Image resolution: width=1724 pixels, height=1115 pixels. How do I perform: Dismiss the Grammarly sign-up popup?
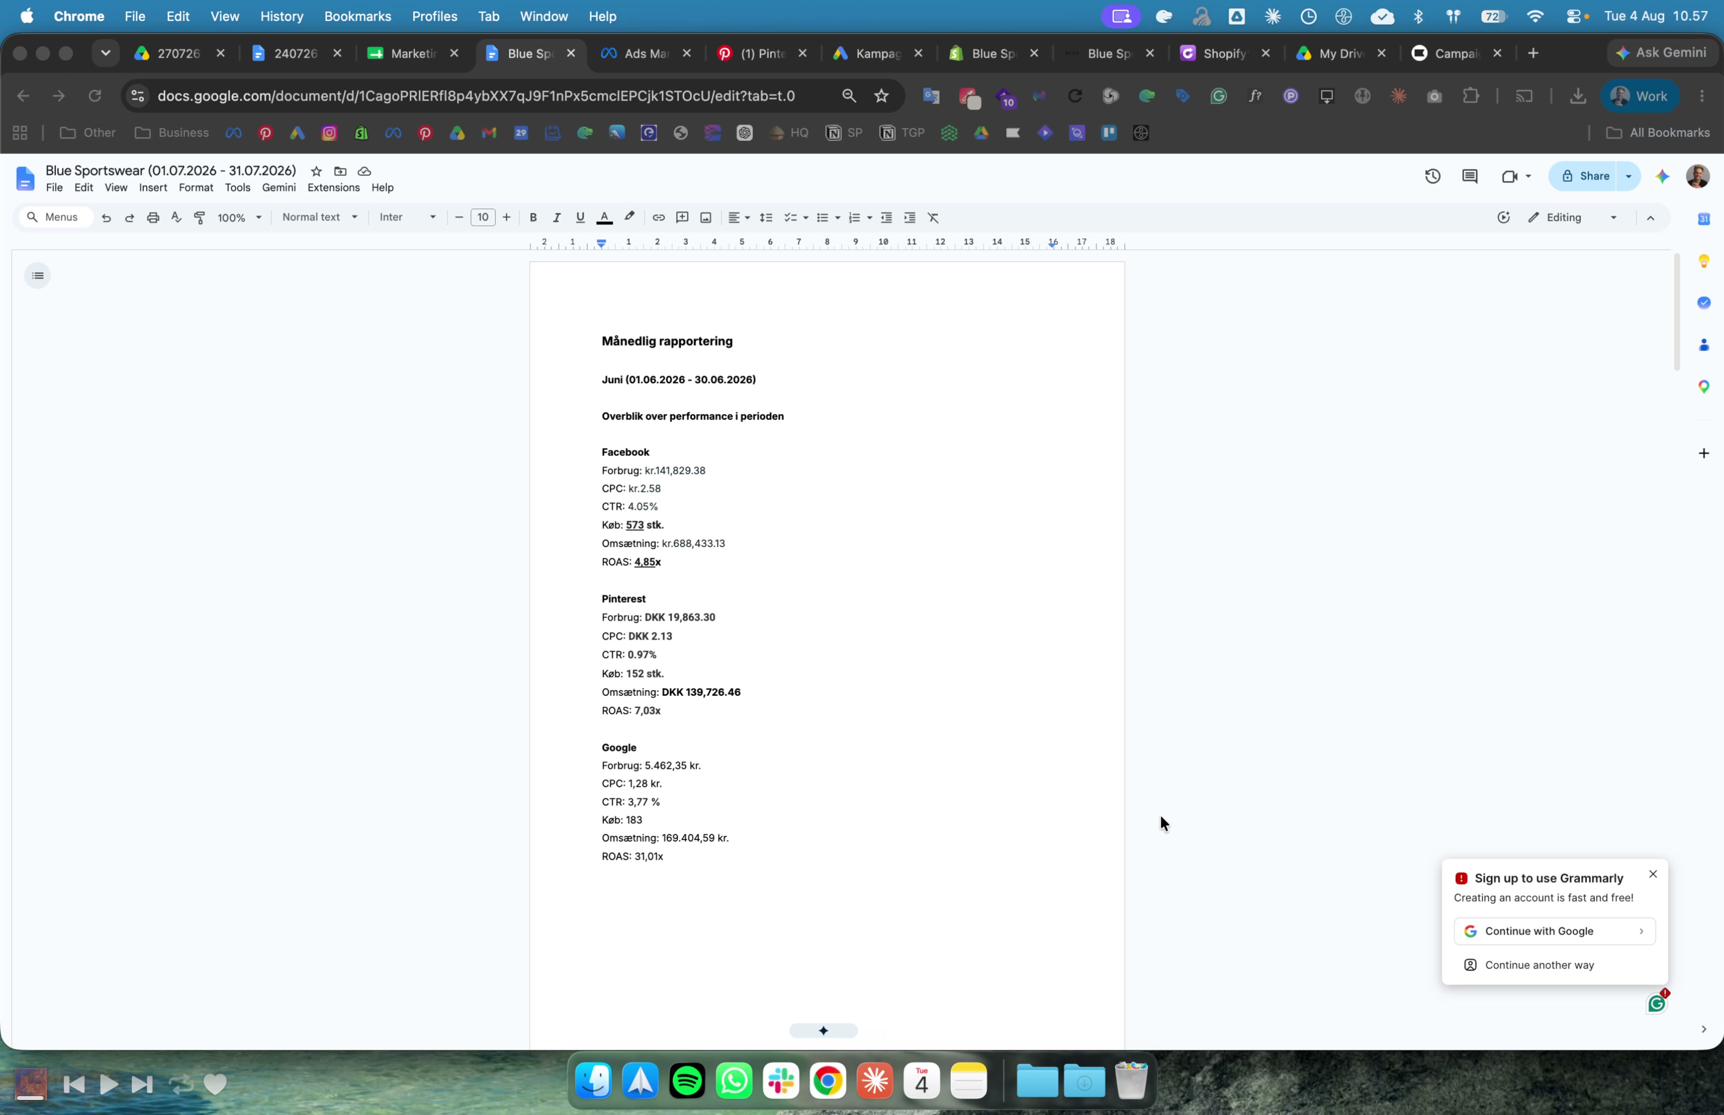click(x=1652, y=874)
